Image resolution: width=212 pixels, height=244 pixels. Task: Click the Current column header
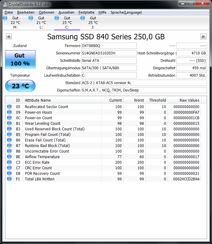pyautogui.click(x=112, y=100)
